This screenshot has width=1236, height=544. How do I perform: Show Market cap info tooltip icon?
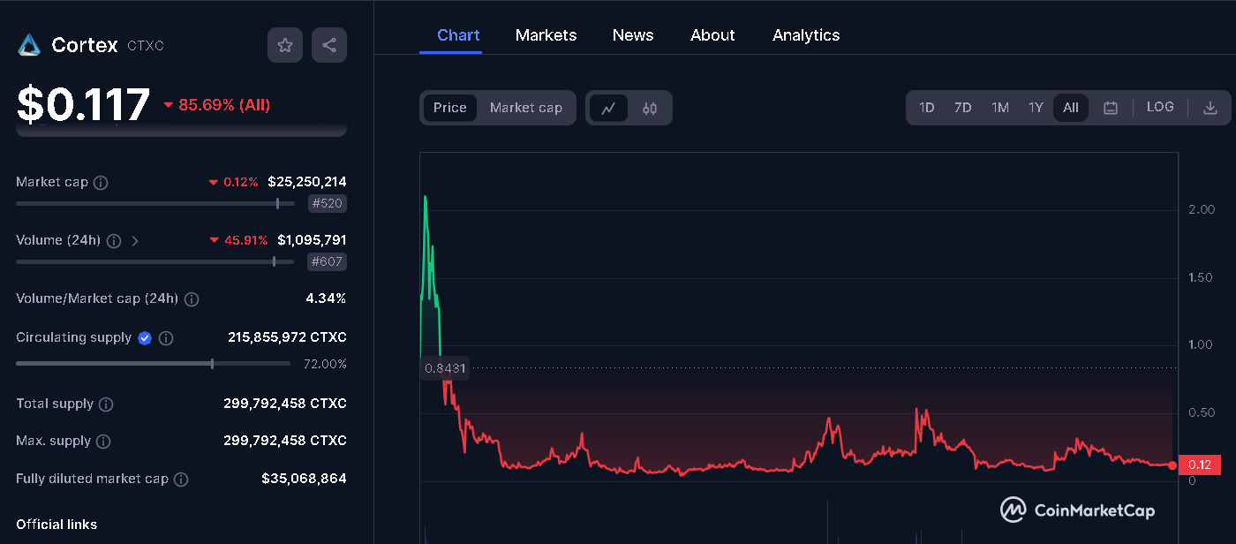point(101,183)
